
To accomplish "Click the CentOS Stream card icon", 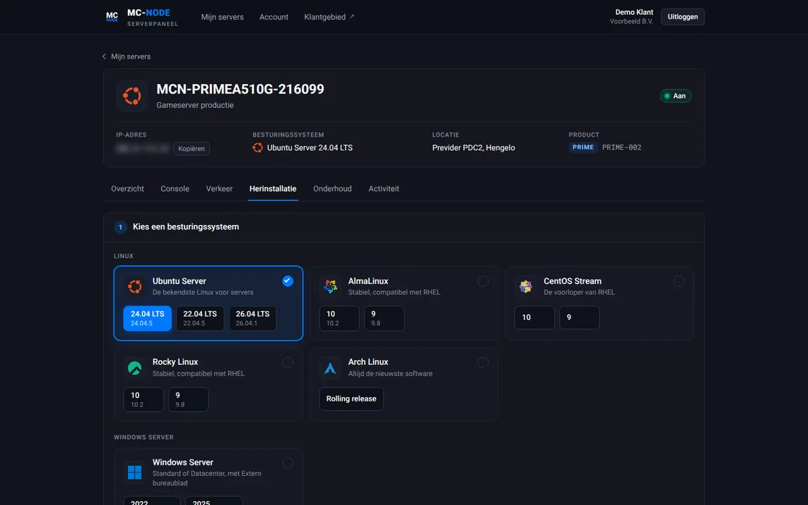I will (526, 287).
